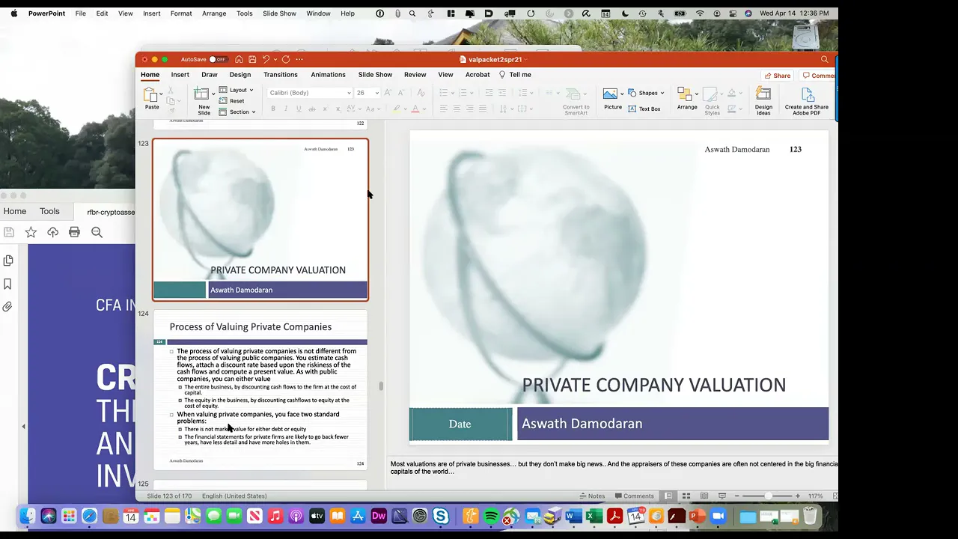Toggle the Notes pane in status bar
The height and width of the screenshot is (539, 958).
(x=591, y=496)
